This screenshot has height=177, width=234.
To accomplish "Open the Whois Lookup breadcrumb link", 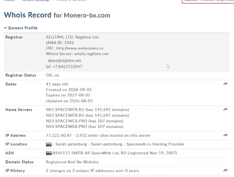I will [36, 1].
